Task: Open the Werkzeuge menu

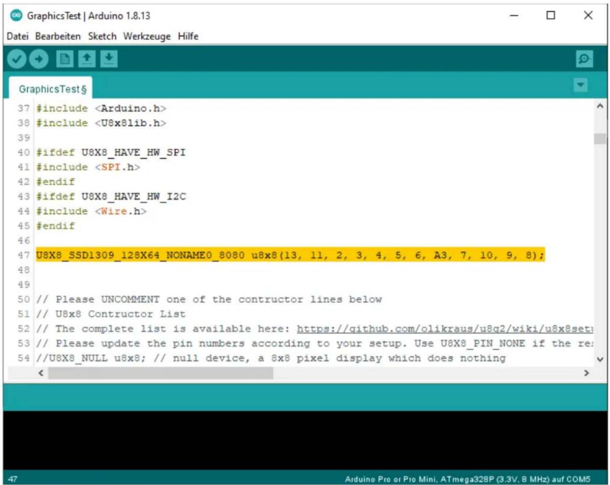Action: pyautogui.click(x=147, y=36)
